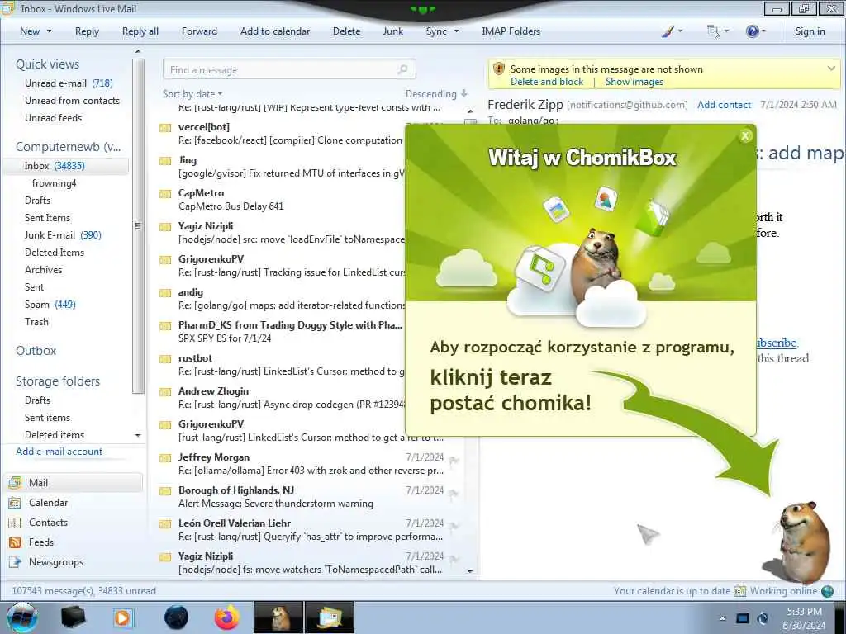Click envelope icon for Andrew Zhogin message
Image resolution: width=846 pixels, height=634 pixels.
[x=165, y=392]
